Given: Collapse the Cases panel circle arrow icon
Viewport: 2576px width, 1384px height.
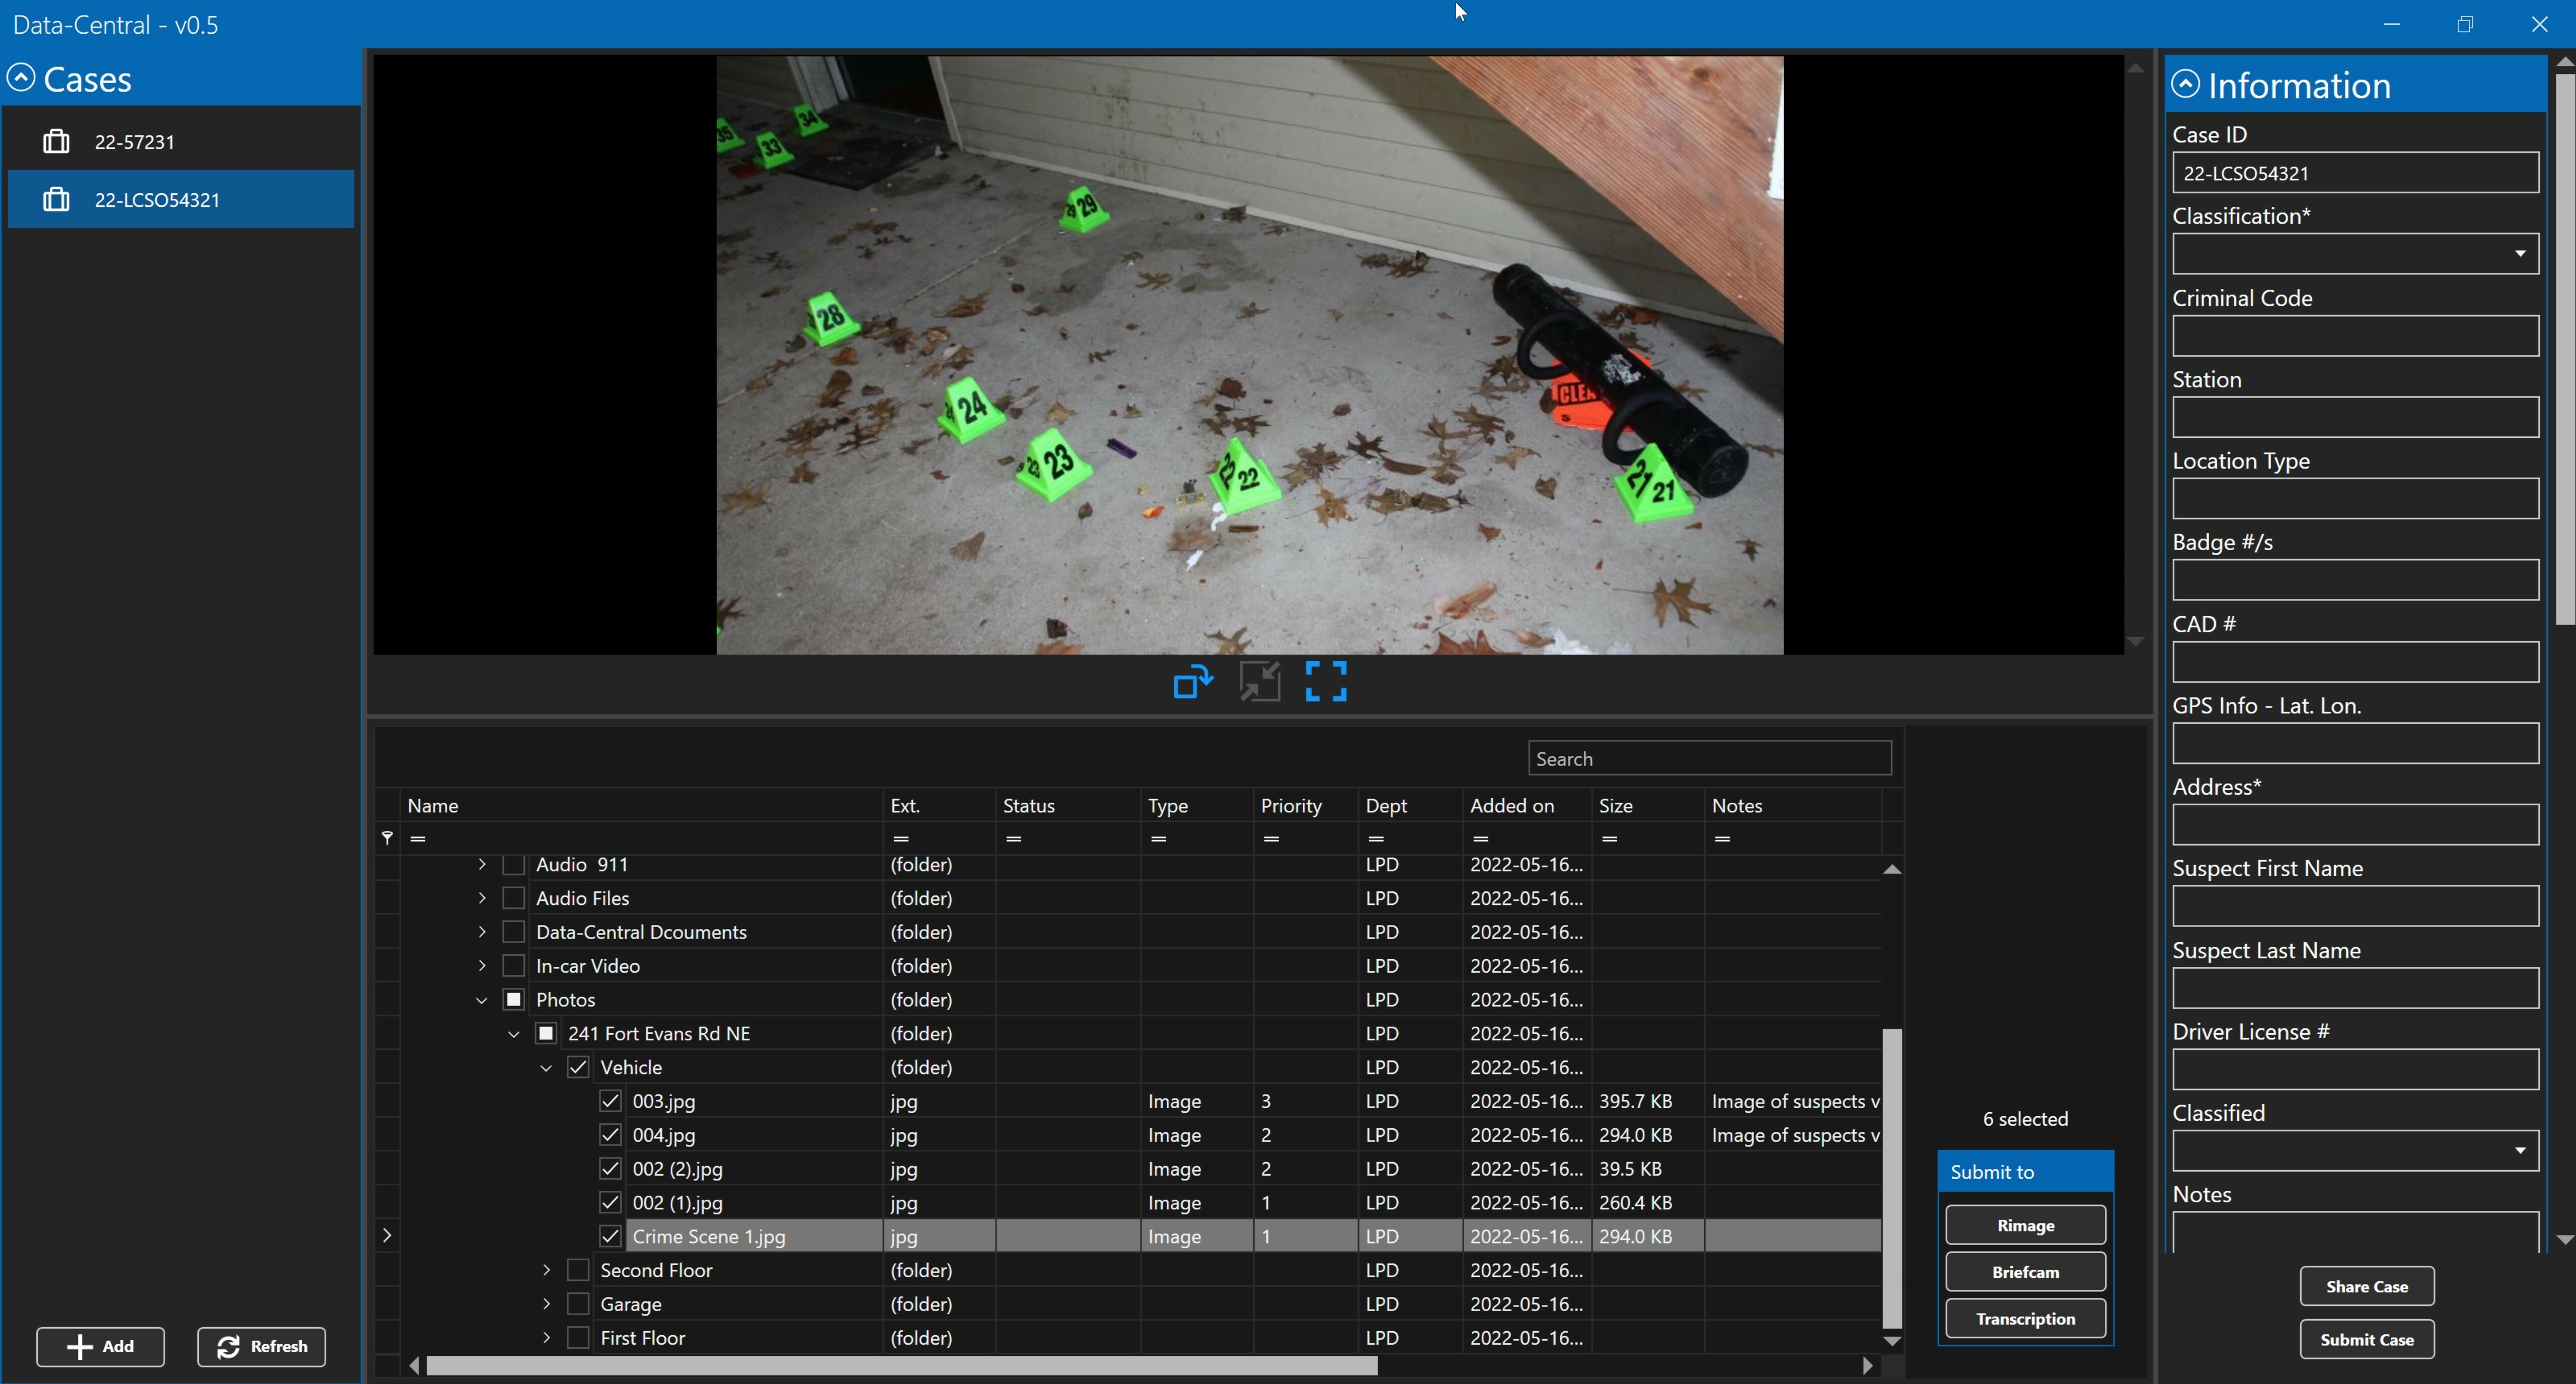Looking at the screenshot, I should [x=21, y=78].
